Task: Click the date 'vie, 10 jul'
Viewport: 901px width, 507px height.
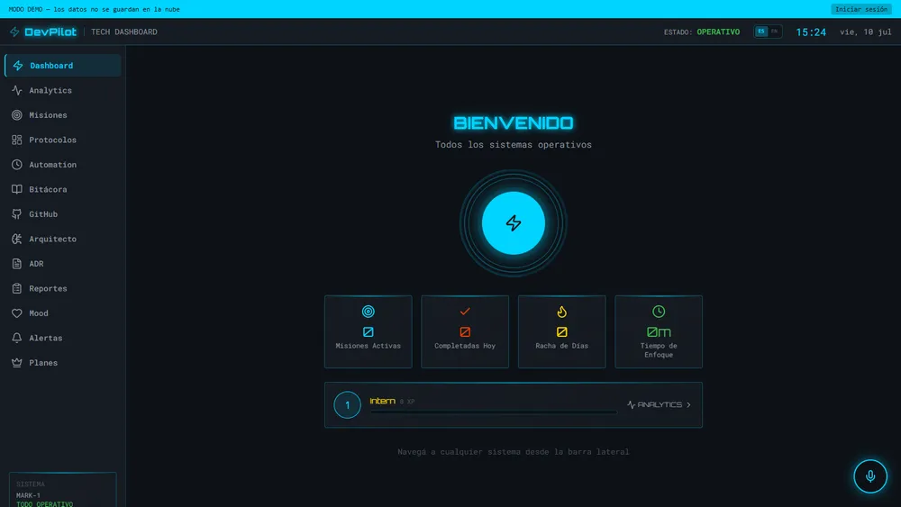Action: pos(865,32)
